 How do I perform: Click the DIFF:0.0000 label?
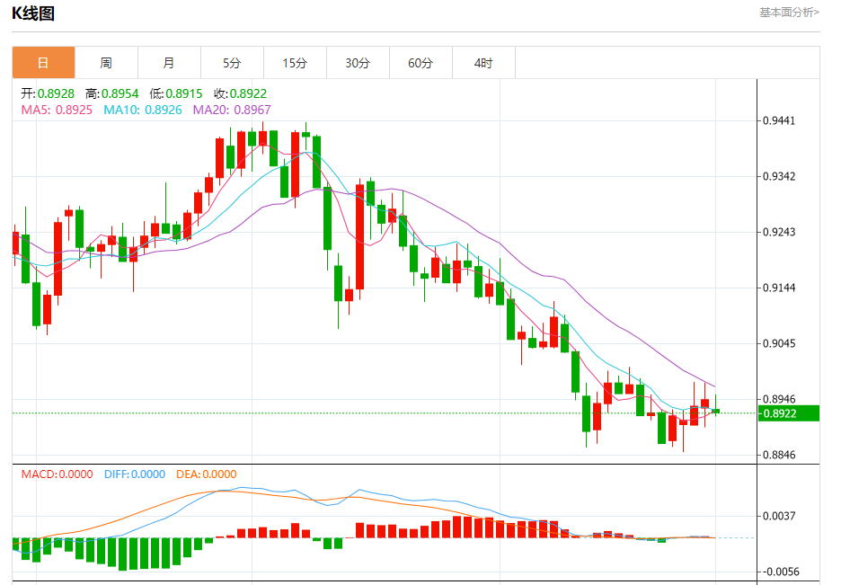coord(135,474)
